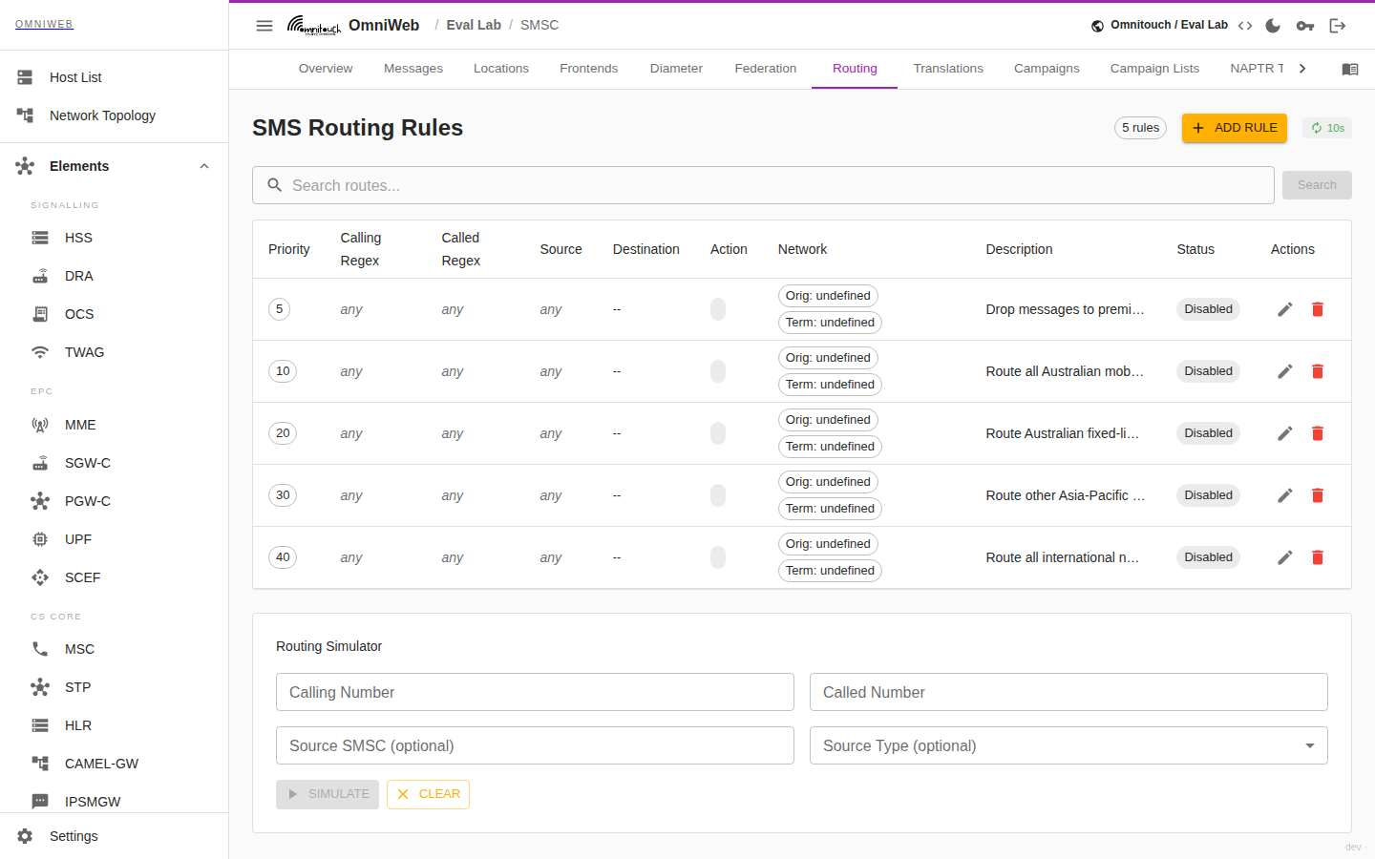Open SGW-C element page
This screenshot has width=1375, height=859.
click(x=114, y=463)
